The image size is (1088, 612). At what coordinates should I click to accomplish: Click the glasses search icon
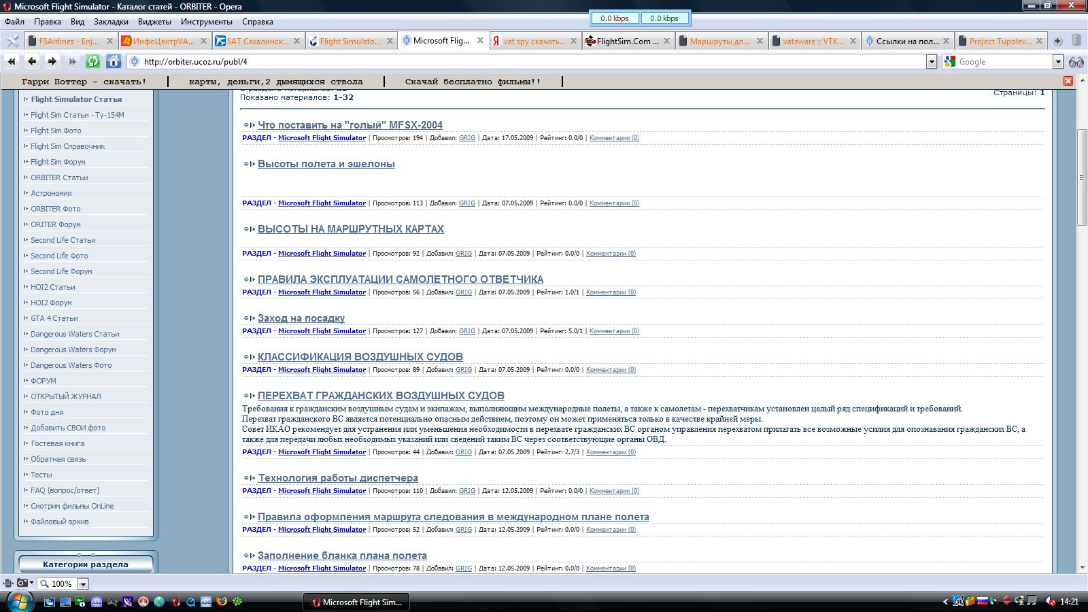pyautogui.click(x=1076, y=62)
